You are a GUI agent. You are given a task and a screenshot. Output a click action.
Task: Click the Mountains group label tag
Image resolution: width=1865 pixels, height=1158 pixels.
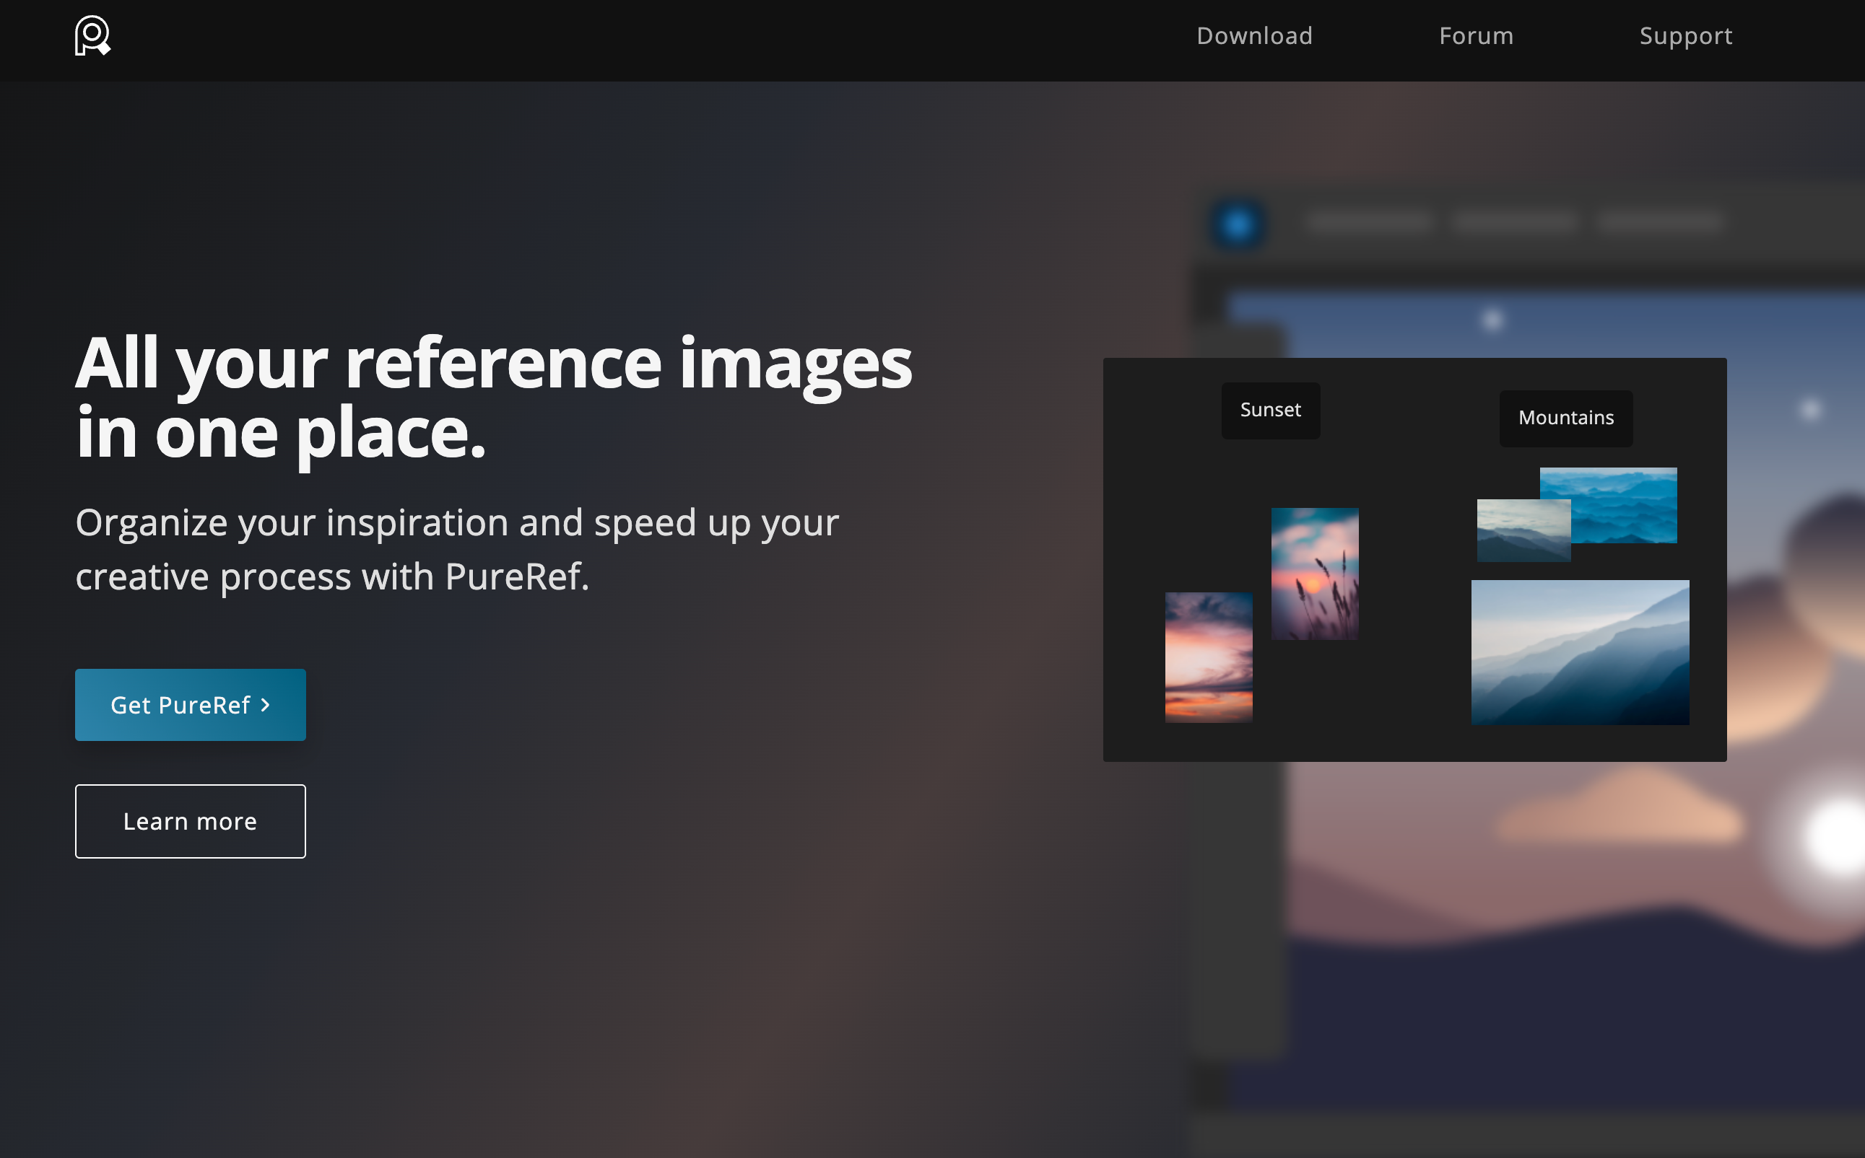tap(1565, 418)
